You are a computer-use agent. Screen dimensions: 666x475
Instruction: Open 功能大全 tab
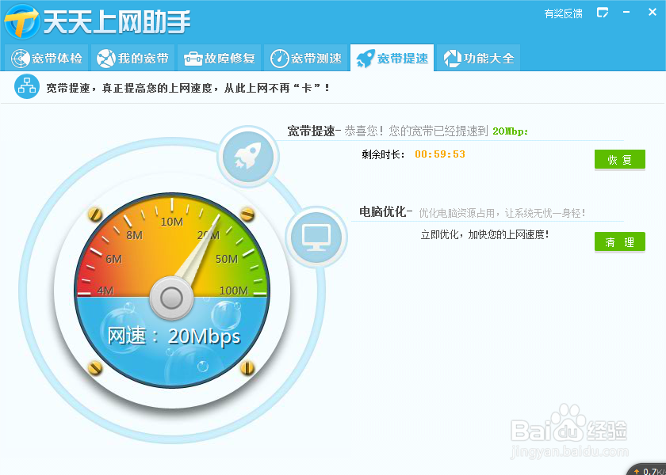point(478,58)
